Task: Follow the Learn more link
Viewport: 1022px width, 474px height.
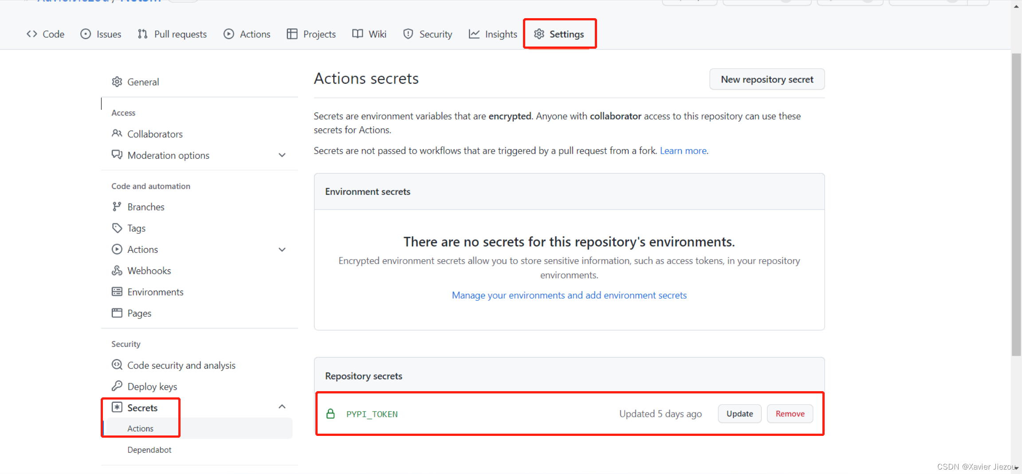Action: pyautogui.click(x=683, y=151)
